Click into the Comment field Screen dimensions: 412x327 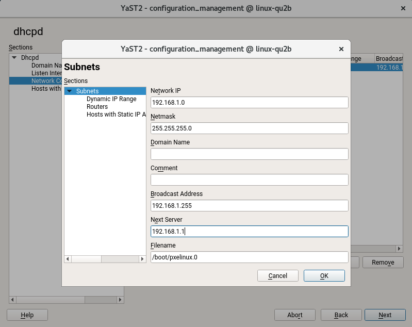[250, 179]
